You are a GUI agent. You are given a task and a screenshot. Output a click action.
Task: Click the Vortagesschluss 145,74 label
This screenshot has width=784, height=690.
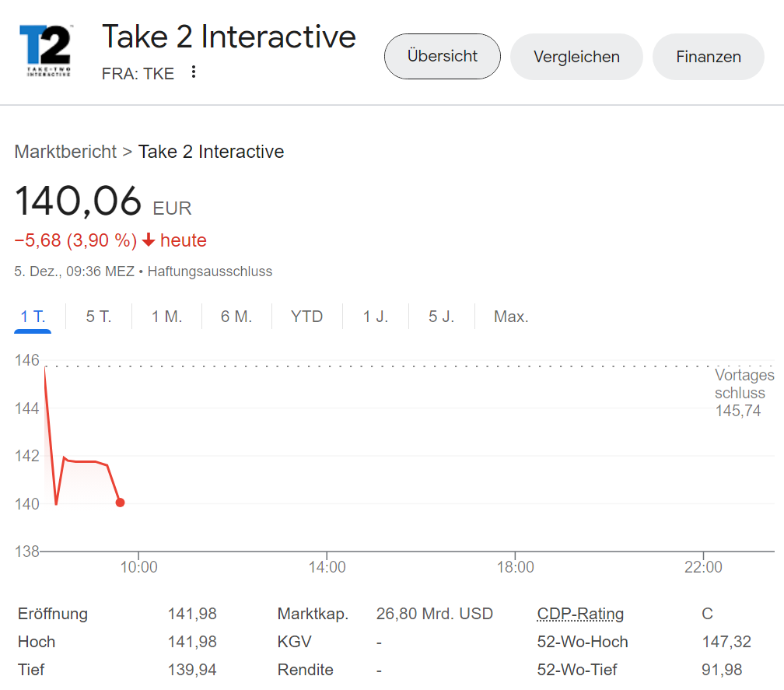tap(744, 393)
